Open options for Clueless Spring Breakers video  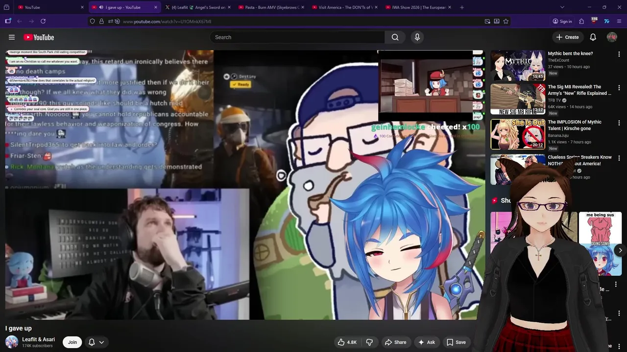point(619,158)
